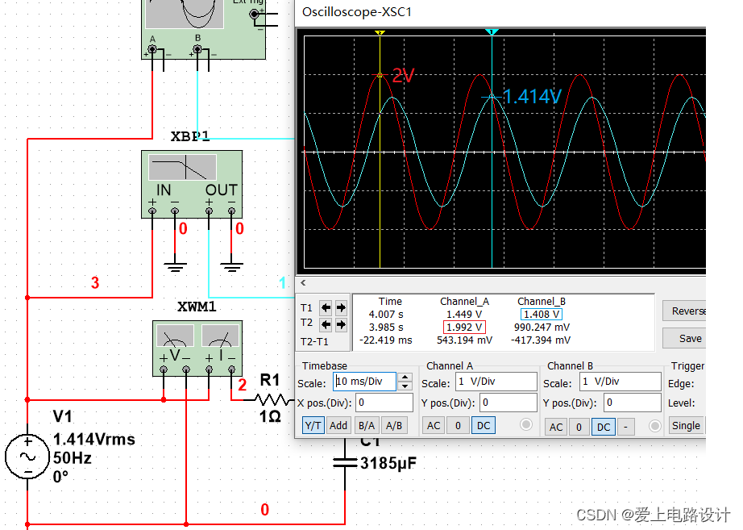Switch Channel B coupling to AC
The width and height of the screenshot is (743, 530).
(x=555, y=427)
